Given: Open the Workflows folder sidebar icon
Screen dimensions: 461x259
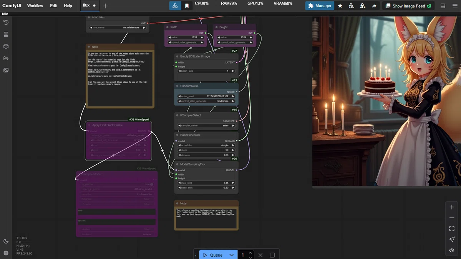Looking at the screenshot, I should 6,58.
